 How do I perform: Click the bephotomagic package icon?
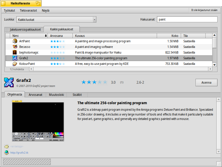coord(15,52)
